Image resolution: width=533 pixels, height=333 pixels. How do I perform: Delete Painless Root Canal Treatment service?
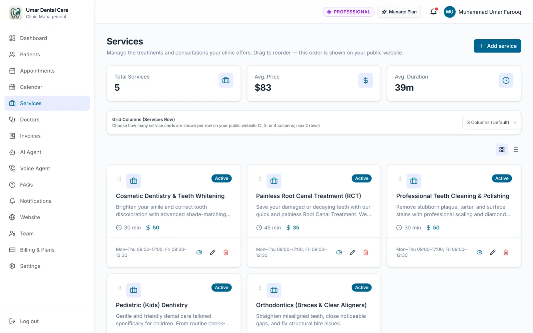pyautogui.click(x=366, y=252)
